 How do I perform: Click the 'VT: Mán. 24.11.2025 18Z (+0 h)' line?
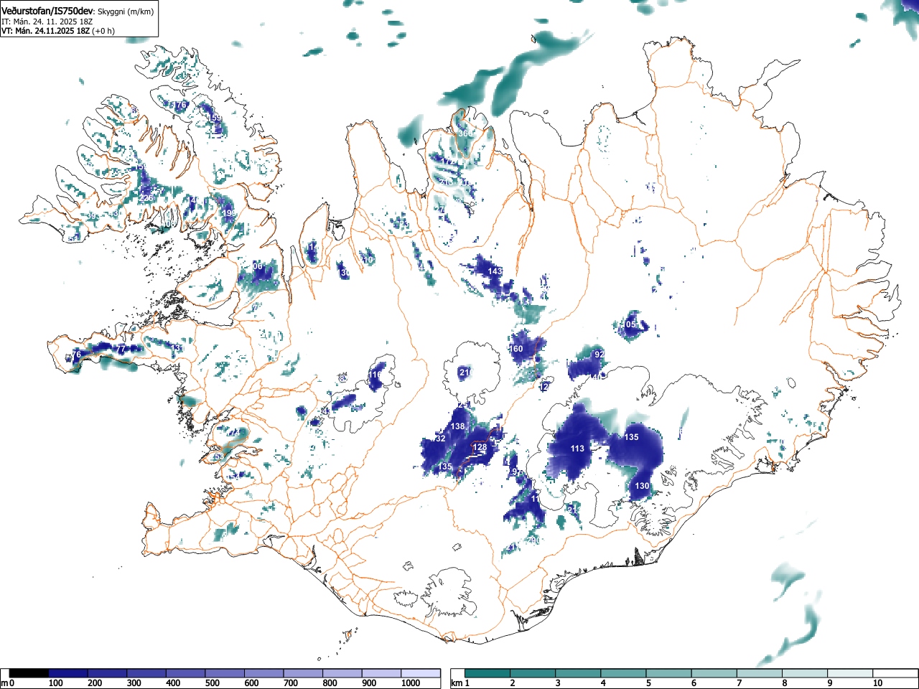pyautogui.click(x=57, y=31)
